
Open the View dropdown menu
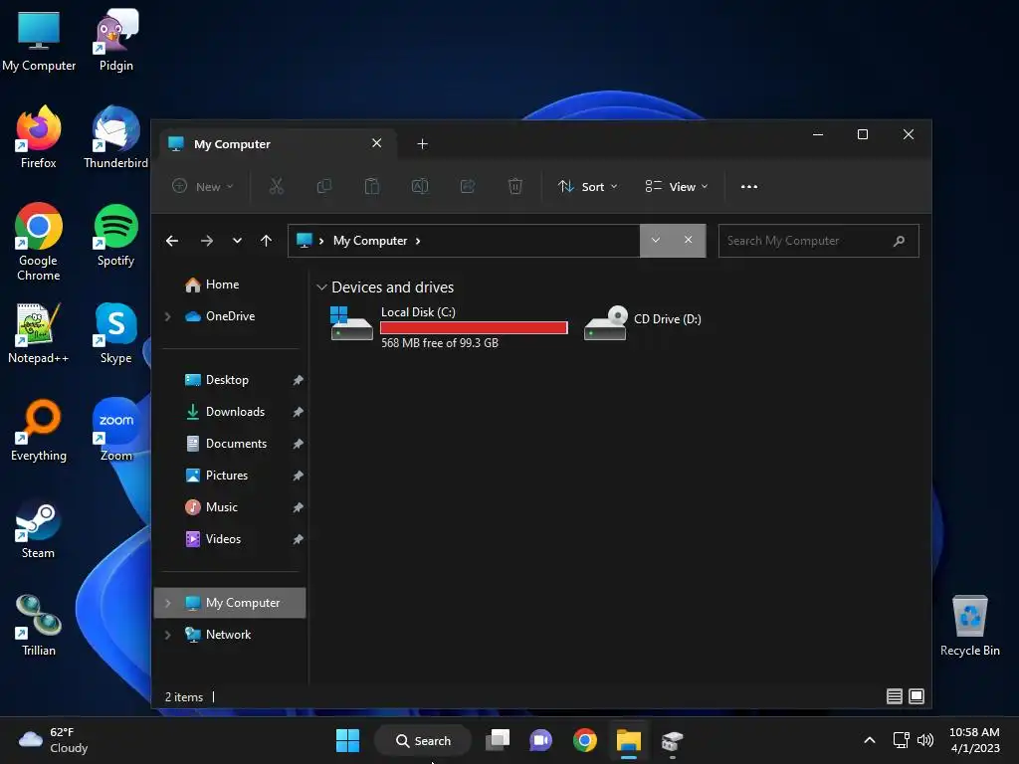pos(677,186)
